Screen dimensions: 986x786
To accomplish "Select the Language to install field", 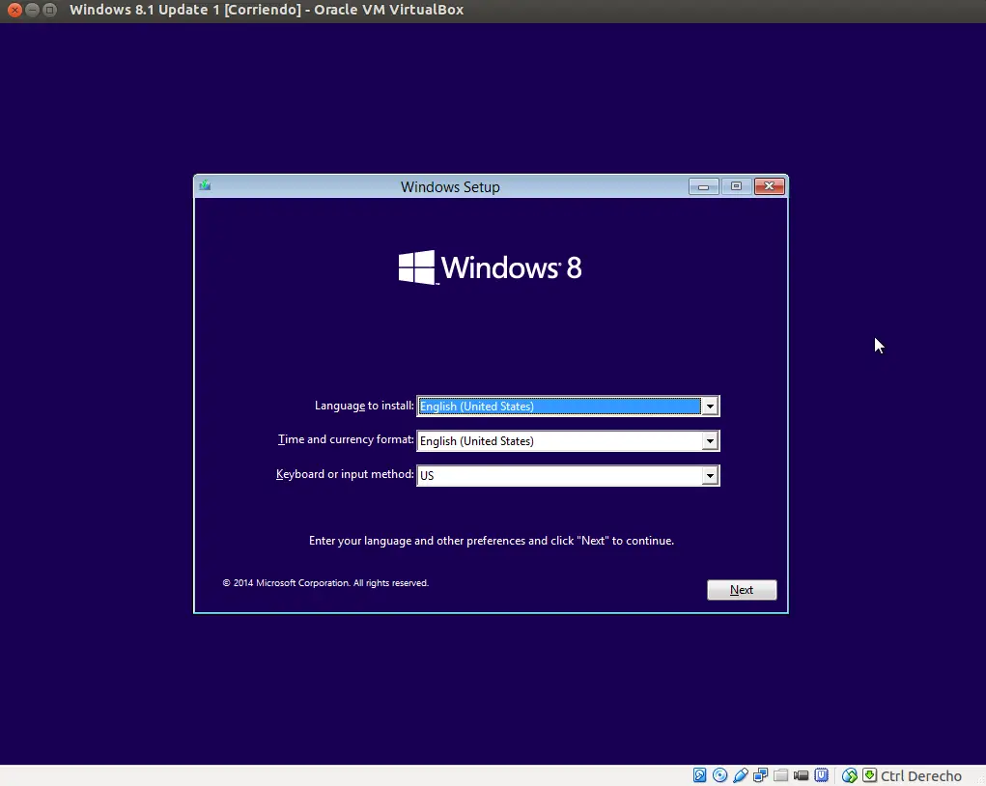I will click(x=568, y=407).
